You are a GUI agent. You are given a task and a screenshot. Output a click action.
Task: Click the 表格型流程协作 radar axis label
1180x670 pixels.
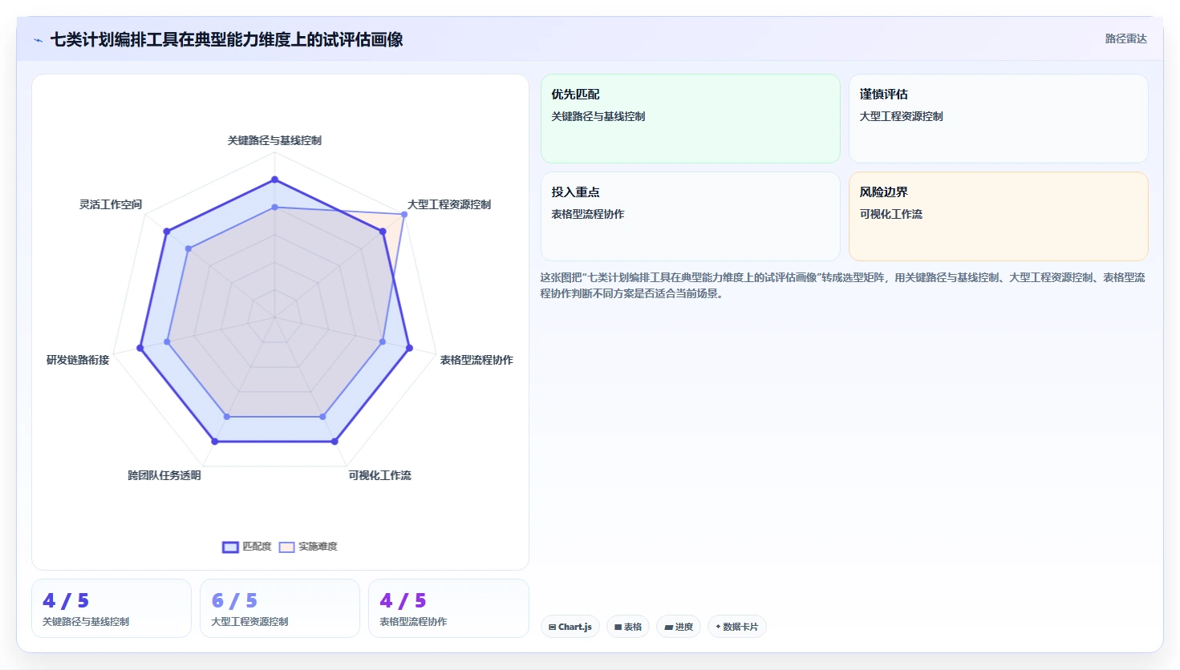point(476,360)
